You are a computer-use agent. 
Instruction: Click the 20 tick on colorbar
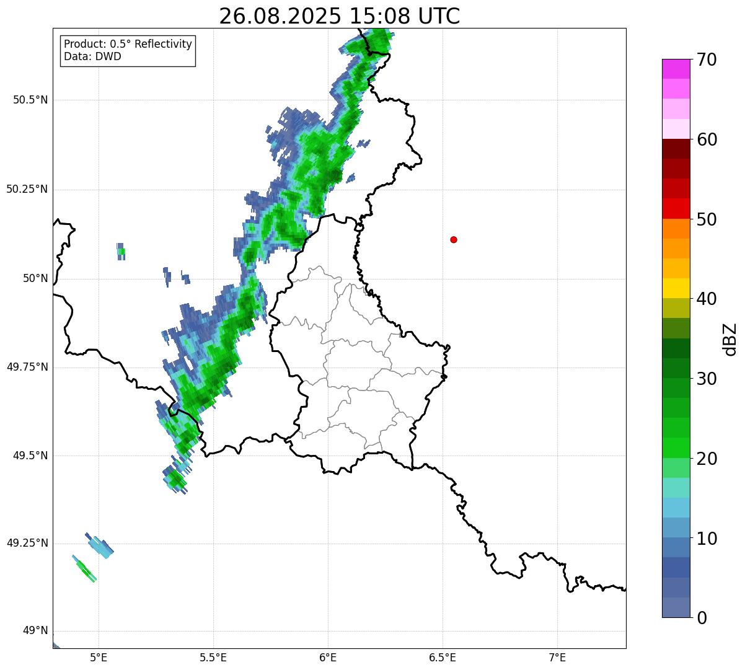tap(707, 459)
